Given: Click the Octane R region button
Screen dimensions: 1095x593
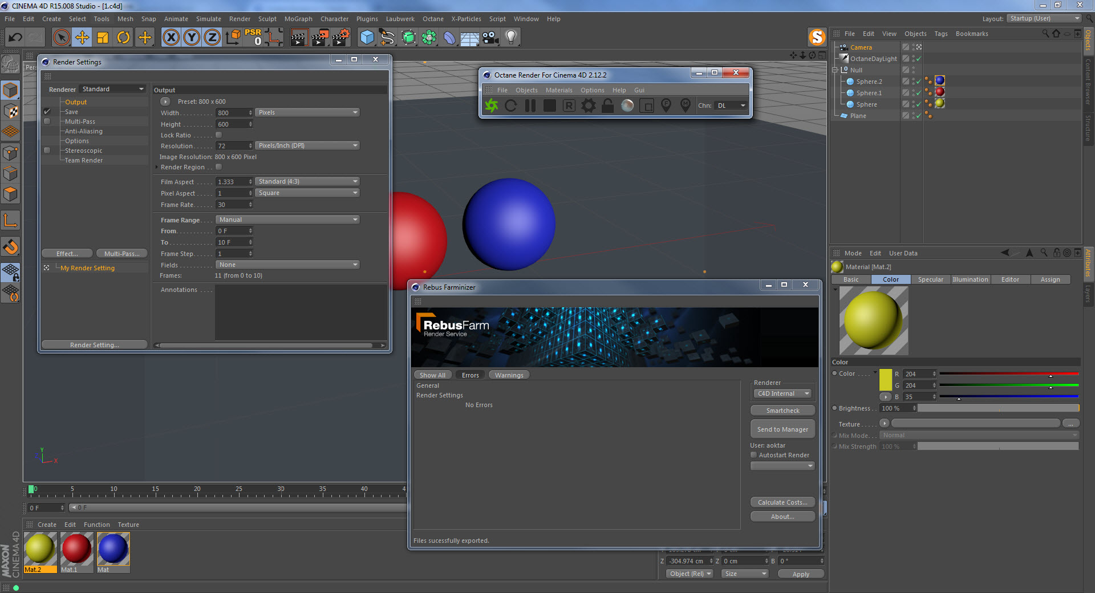Looking at the screenshot, I should tap(569, 105).
